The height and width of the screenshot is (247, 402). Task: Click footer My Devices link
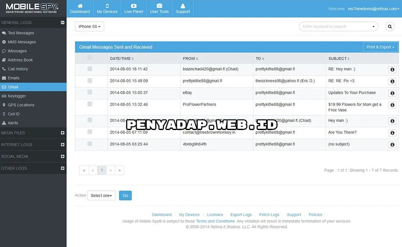(189, 215)
